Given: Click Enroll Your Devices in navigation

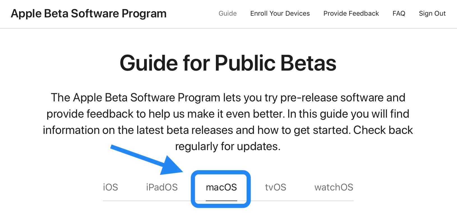Looking at the screenshot, I should 280,13.
